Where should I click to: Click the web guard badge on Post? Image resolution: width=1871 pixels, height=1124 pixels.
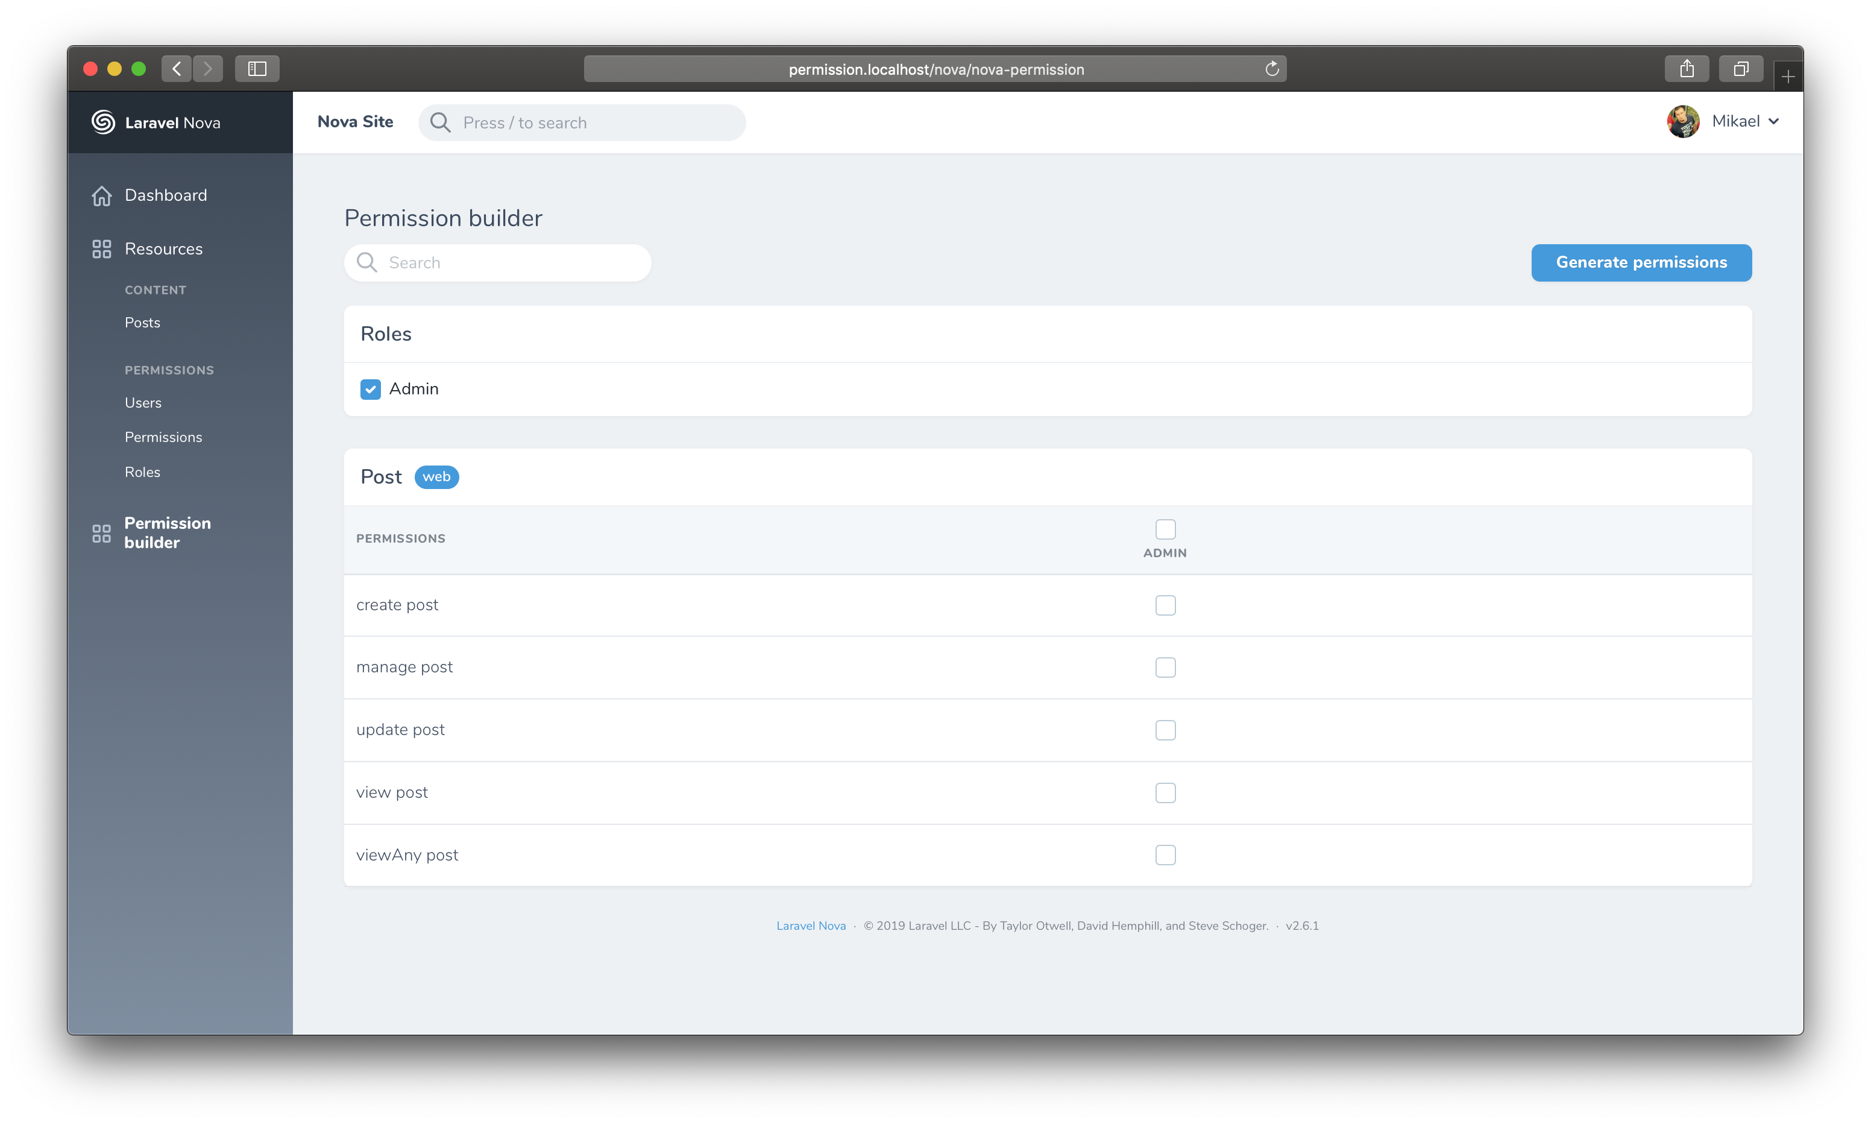point(436,477)
